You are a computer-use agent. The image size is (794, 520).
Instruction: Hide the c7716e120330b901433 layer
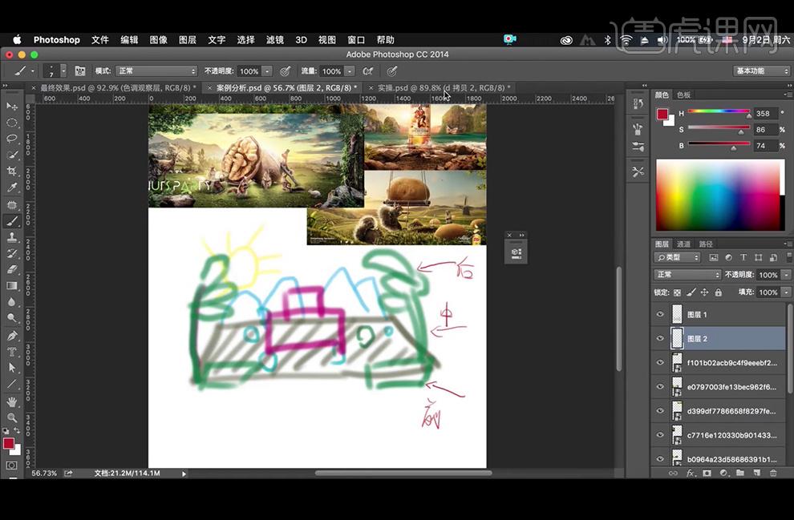660,435
